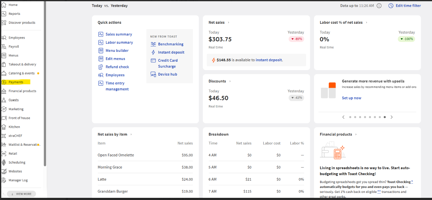Expand Labor cost % of net sales chevron
Viewport: 432px width, 200px height.
[x=366, y=23]
